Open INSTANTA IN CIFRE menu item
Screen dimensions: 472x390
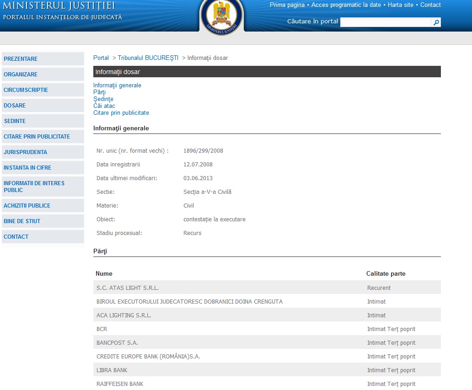(27, 168)
